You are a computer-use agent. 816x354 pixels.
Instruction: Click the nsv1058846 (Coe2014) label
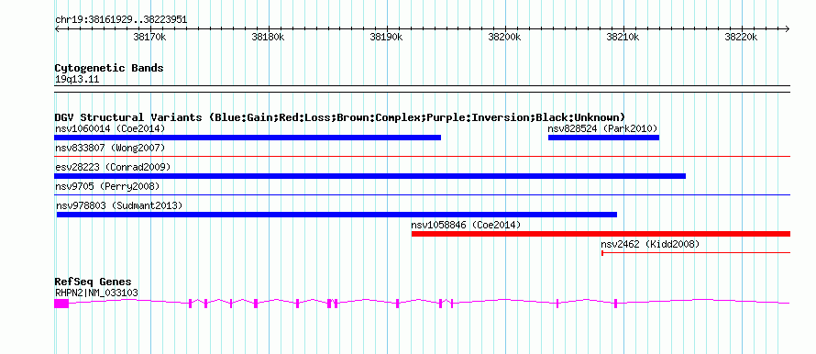click(466, 225)
